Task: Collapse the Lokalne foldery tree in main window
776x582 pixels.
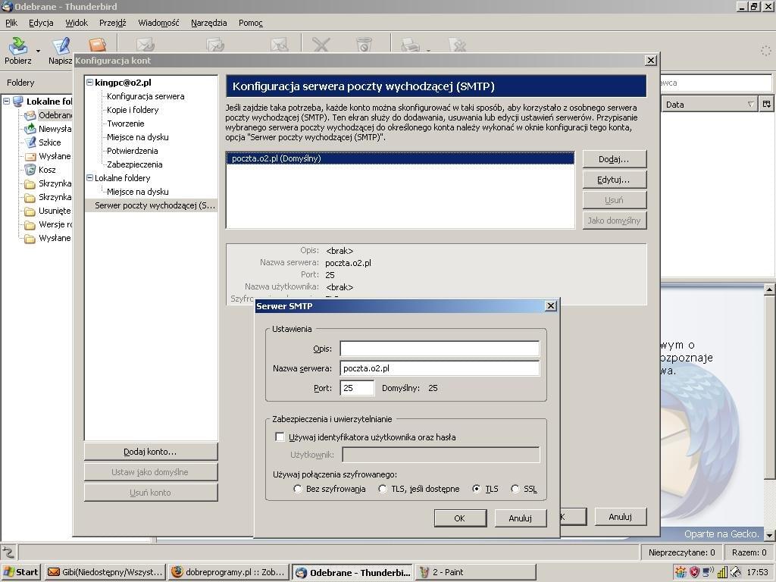Action: (x=6, y=101)
